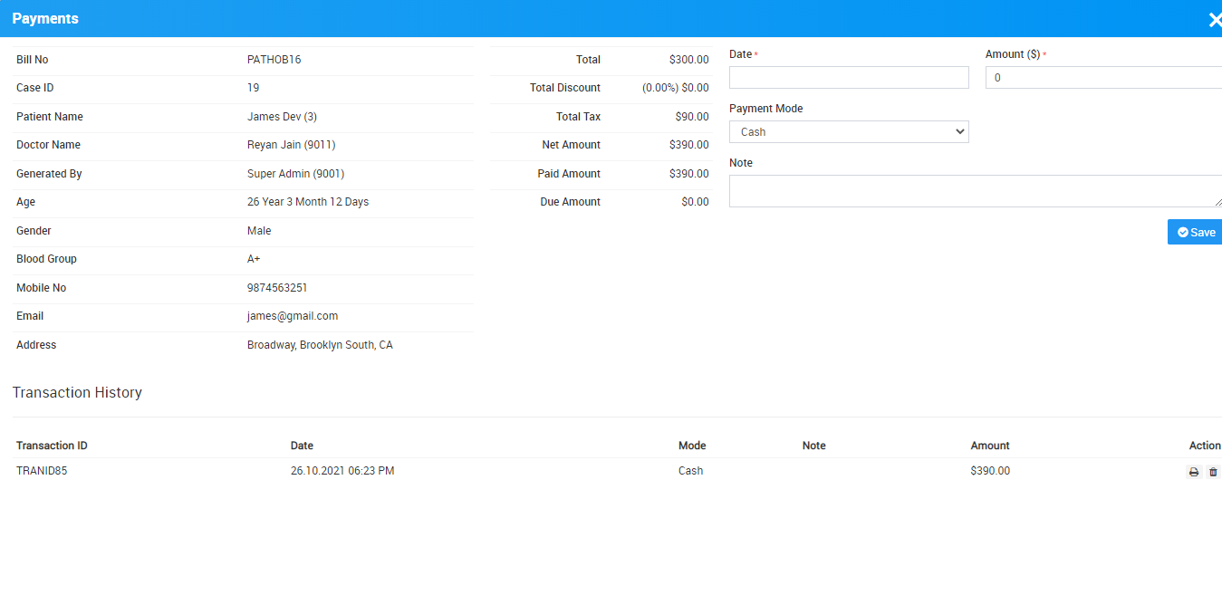Delete the TRANID85 transaction
1222x595 pixels.
(x=1213, y=472)
